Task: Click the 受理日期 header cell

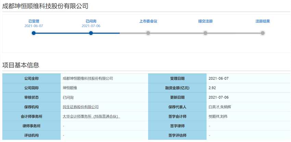Action: click(x=177, y=79)
